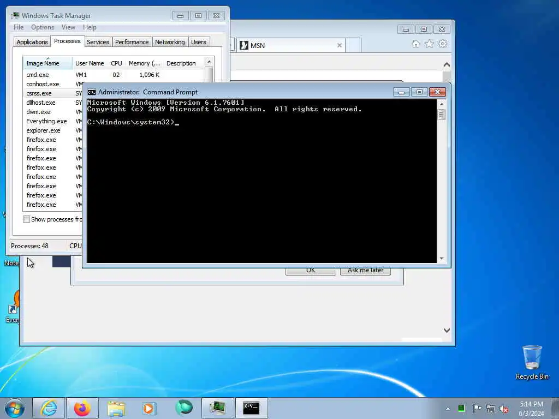Image resolution: width=559 pixels, height=419 pixels.
Task: Open Windows Explorer folder taskbar icon
Action: [x=116, y=408]
